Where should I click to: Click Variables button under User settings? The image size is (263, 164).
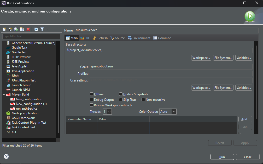coord(244,88)
